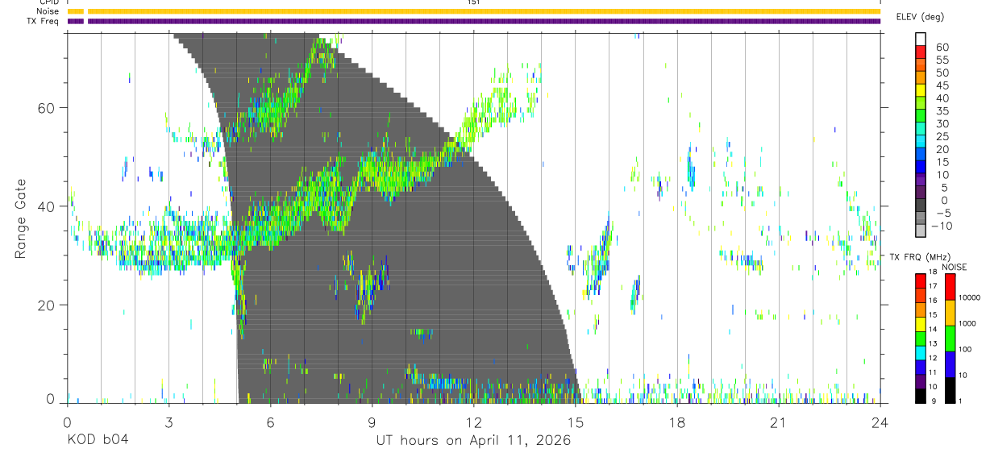Screen dimensions: 990x457
Task: Click the "Range Gate" y-axis title
Action: 20,219
